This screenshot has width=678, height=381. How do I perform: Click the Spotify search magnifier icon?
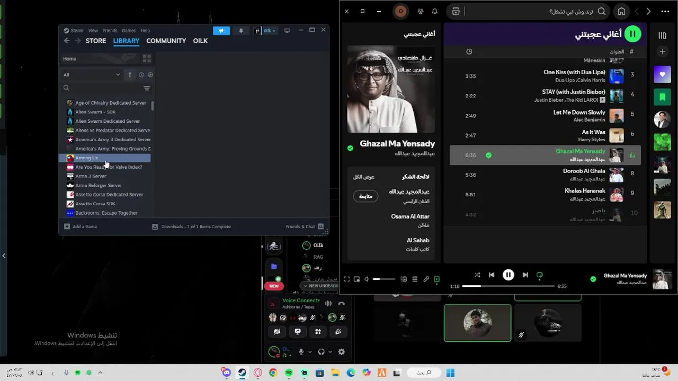tap(601, 11)
